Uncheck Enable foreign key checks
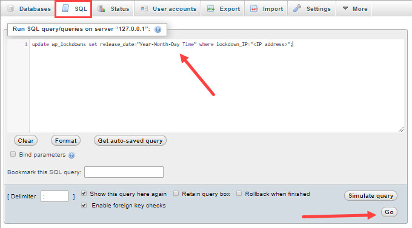Viewport: 412px width, 228px height. [84, 205]
